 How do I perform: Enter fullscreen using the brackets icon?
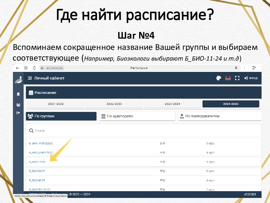click(237, 78)
